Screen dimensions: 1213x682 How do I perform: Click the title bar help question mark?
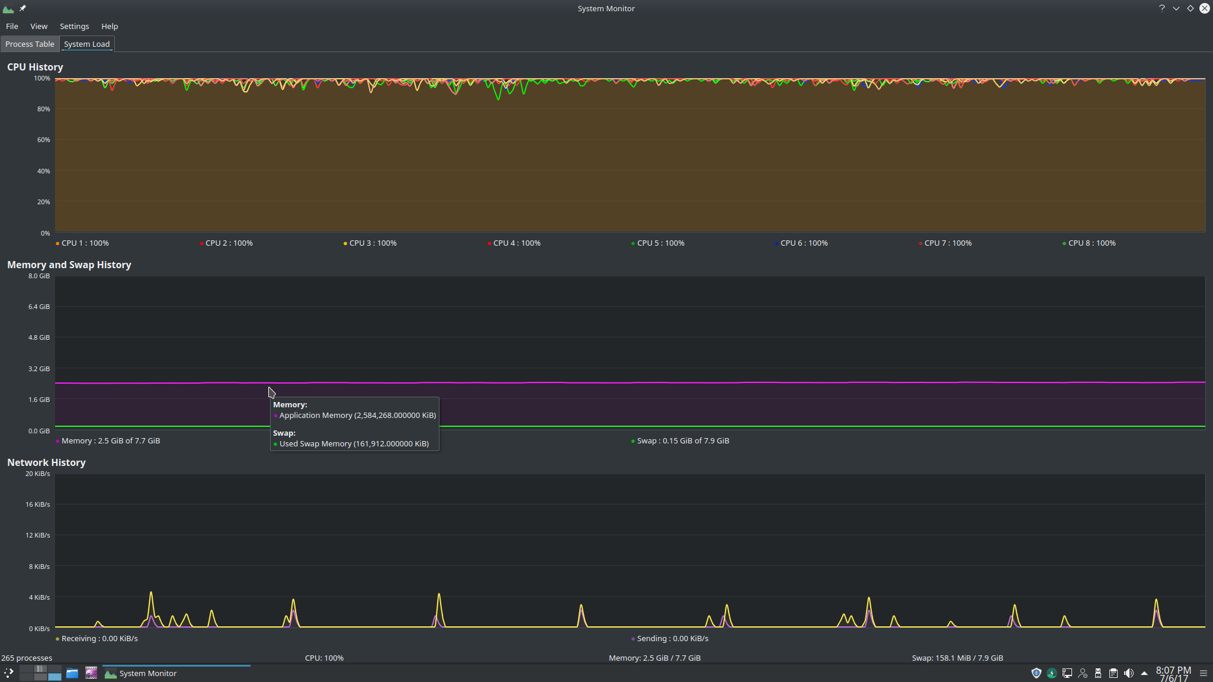pos(1161,8)
